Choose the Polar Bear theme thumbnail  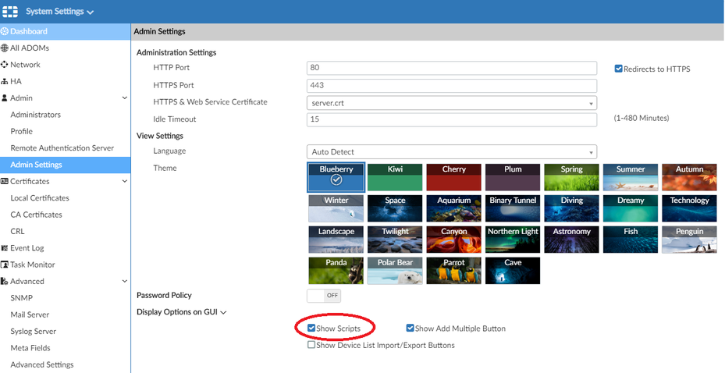[395, 271]
